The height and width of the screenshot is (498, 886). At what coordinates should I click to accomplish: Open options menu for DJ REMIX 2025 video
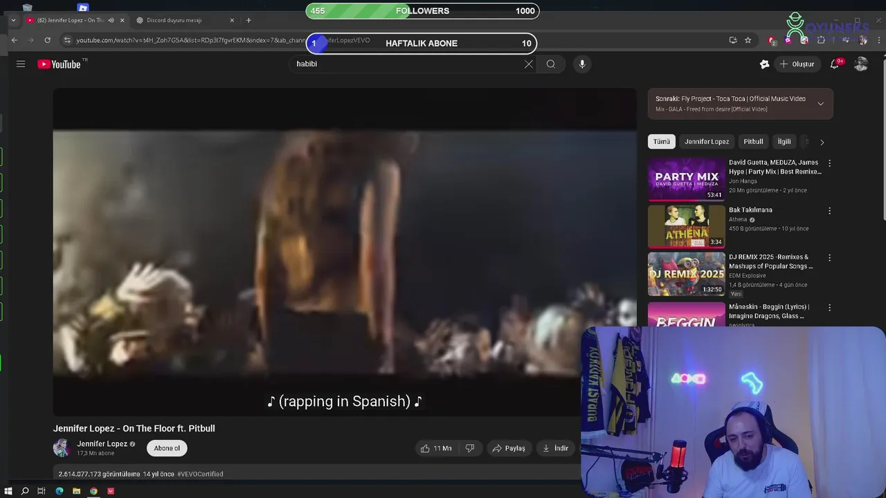tap(829, 257)
